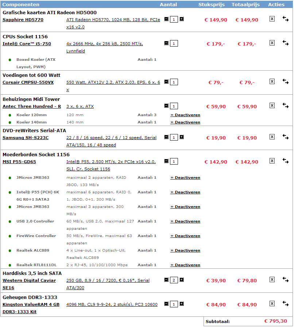This screenshot has height=327, width=294.
Task: Deactivate JMicron JMB363 RAID controller
Action: (x=185, y=177)
